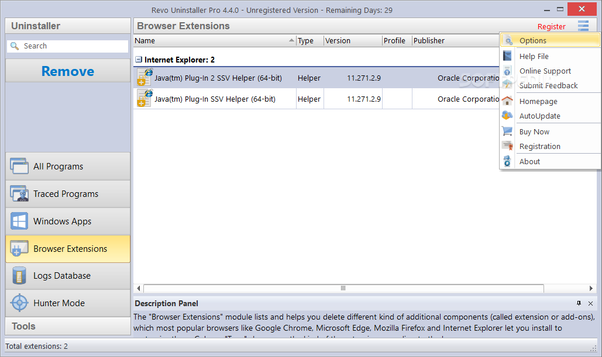Viewport: 602px width, 357px height.
Task: Click the Homepage house icon
Action: click(507, 101)
